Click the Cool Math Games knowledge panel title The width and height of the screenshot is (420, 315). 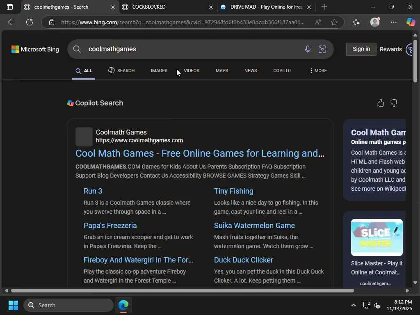378,132
